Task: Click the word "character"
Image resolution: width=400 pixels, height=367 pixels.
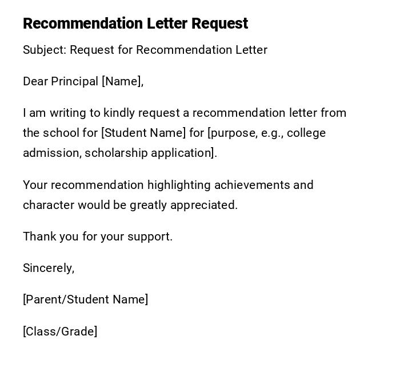Action: 49,205
